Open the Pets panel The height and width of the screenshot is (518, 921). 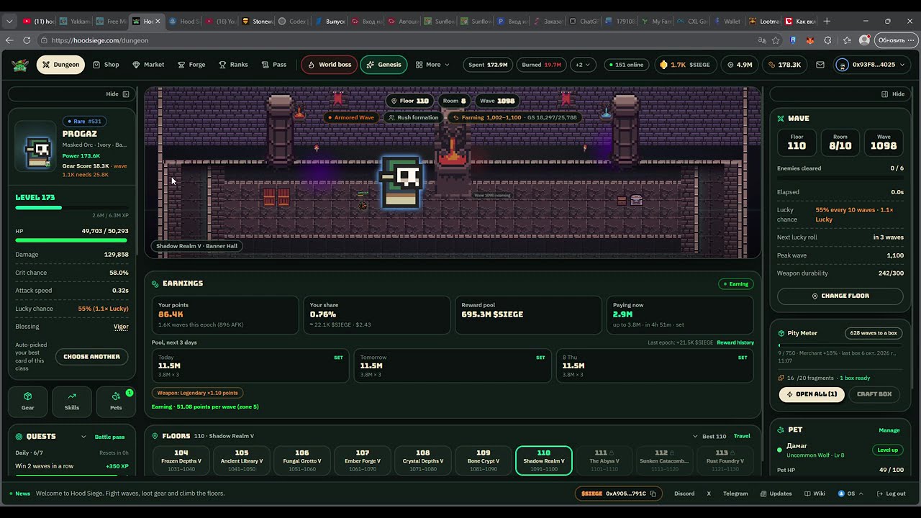click(116, 401)
